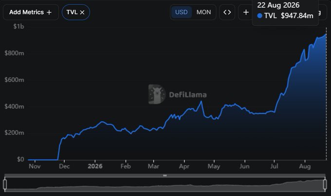This screenshot has height=196, width=331.
Task: Click the Jun x-axis label
Action: pos(244,166)
